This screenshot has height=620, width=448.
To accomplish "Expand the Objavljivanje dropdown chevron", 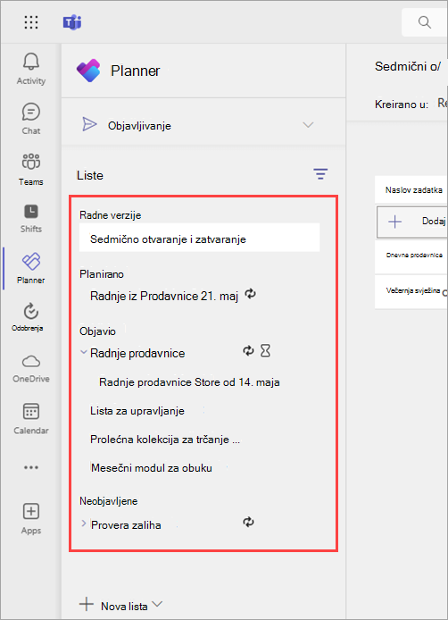I will tap(308, 125).
